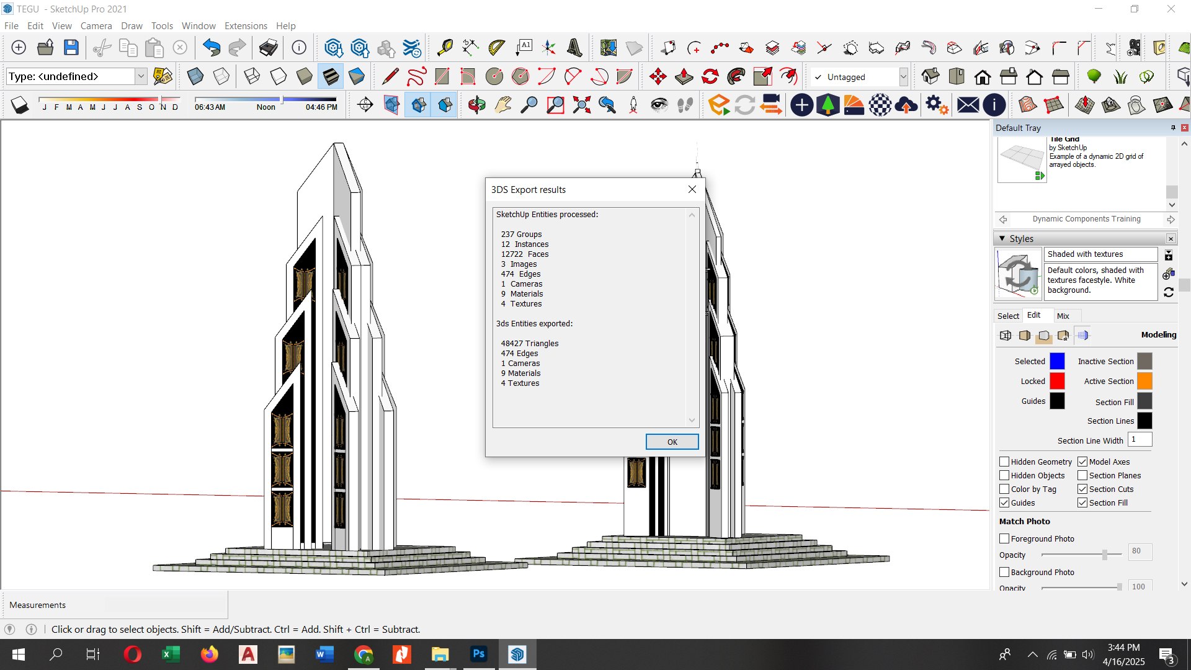Click the Model Info icon

point(299,48)
